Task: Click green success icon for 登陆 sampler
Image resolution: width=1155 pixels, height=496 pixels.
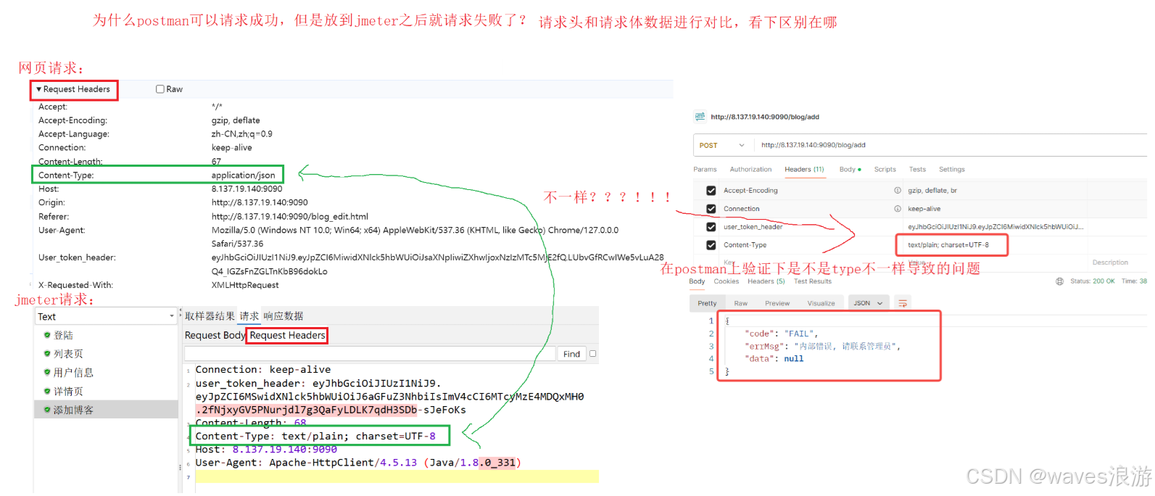Action: 47,335
